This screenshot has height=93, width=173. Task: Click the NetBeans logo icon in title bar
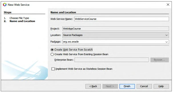coord(5,5)
